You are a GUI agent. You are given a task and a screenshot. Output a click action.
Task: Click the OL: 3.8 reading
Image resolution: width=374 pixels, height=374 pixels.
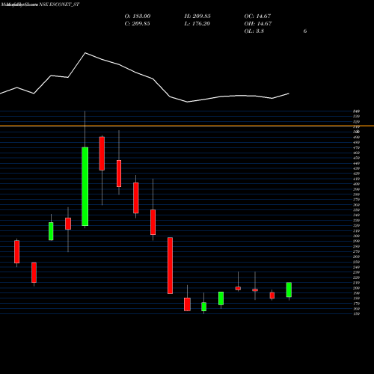[254, 31]
